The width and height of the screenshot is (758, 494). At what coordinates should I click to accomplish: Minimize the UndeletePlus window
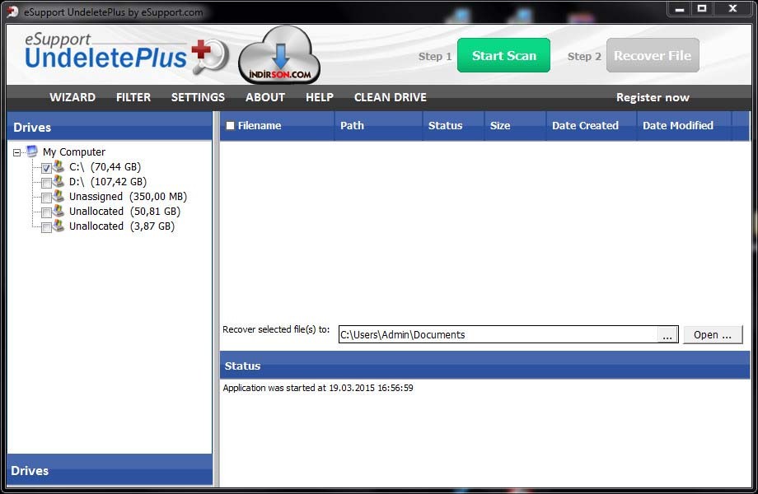tap(680, 9)
